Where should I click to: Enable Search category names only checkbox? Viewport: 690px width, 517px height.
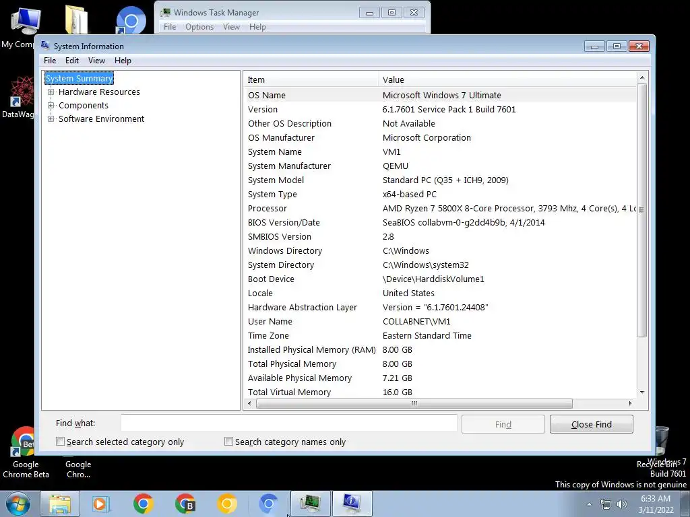(x=228, y=442)
